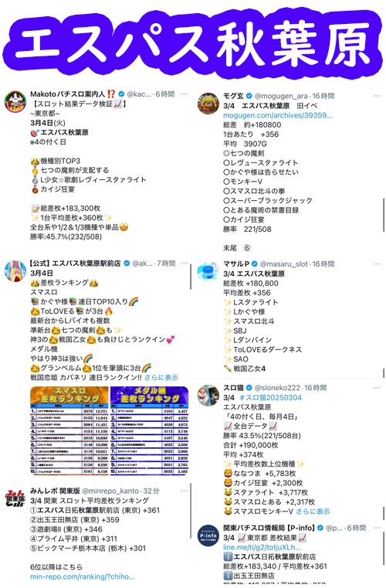The image size is (386, 588).
Task: Open more options on Makoto's post
Action: pos(184,94)
